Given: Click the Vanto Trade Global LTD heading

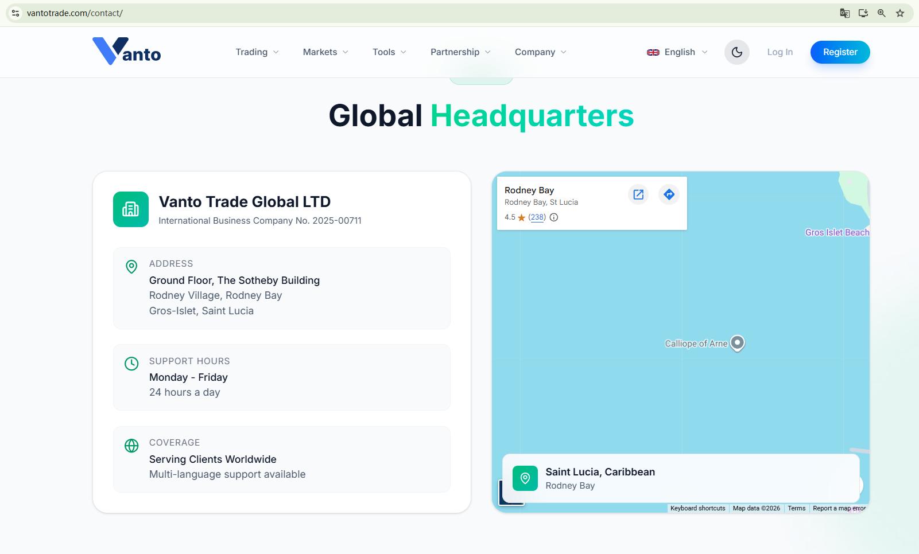Looking at the screenshot, I should [245, 202].
